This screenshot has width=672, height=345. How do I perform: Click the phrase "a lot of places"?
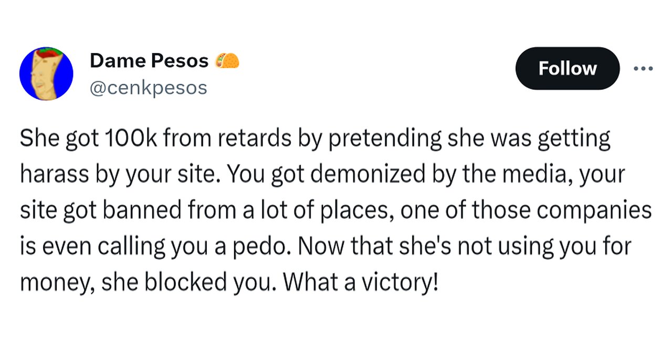point(341,212)
